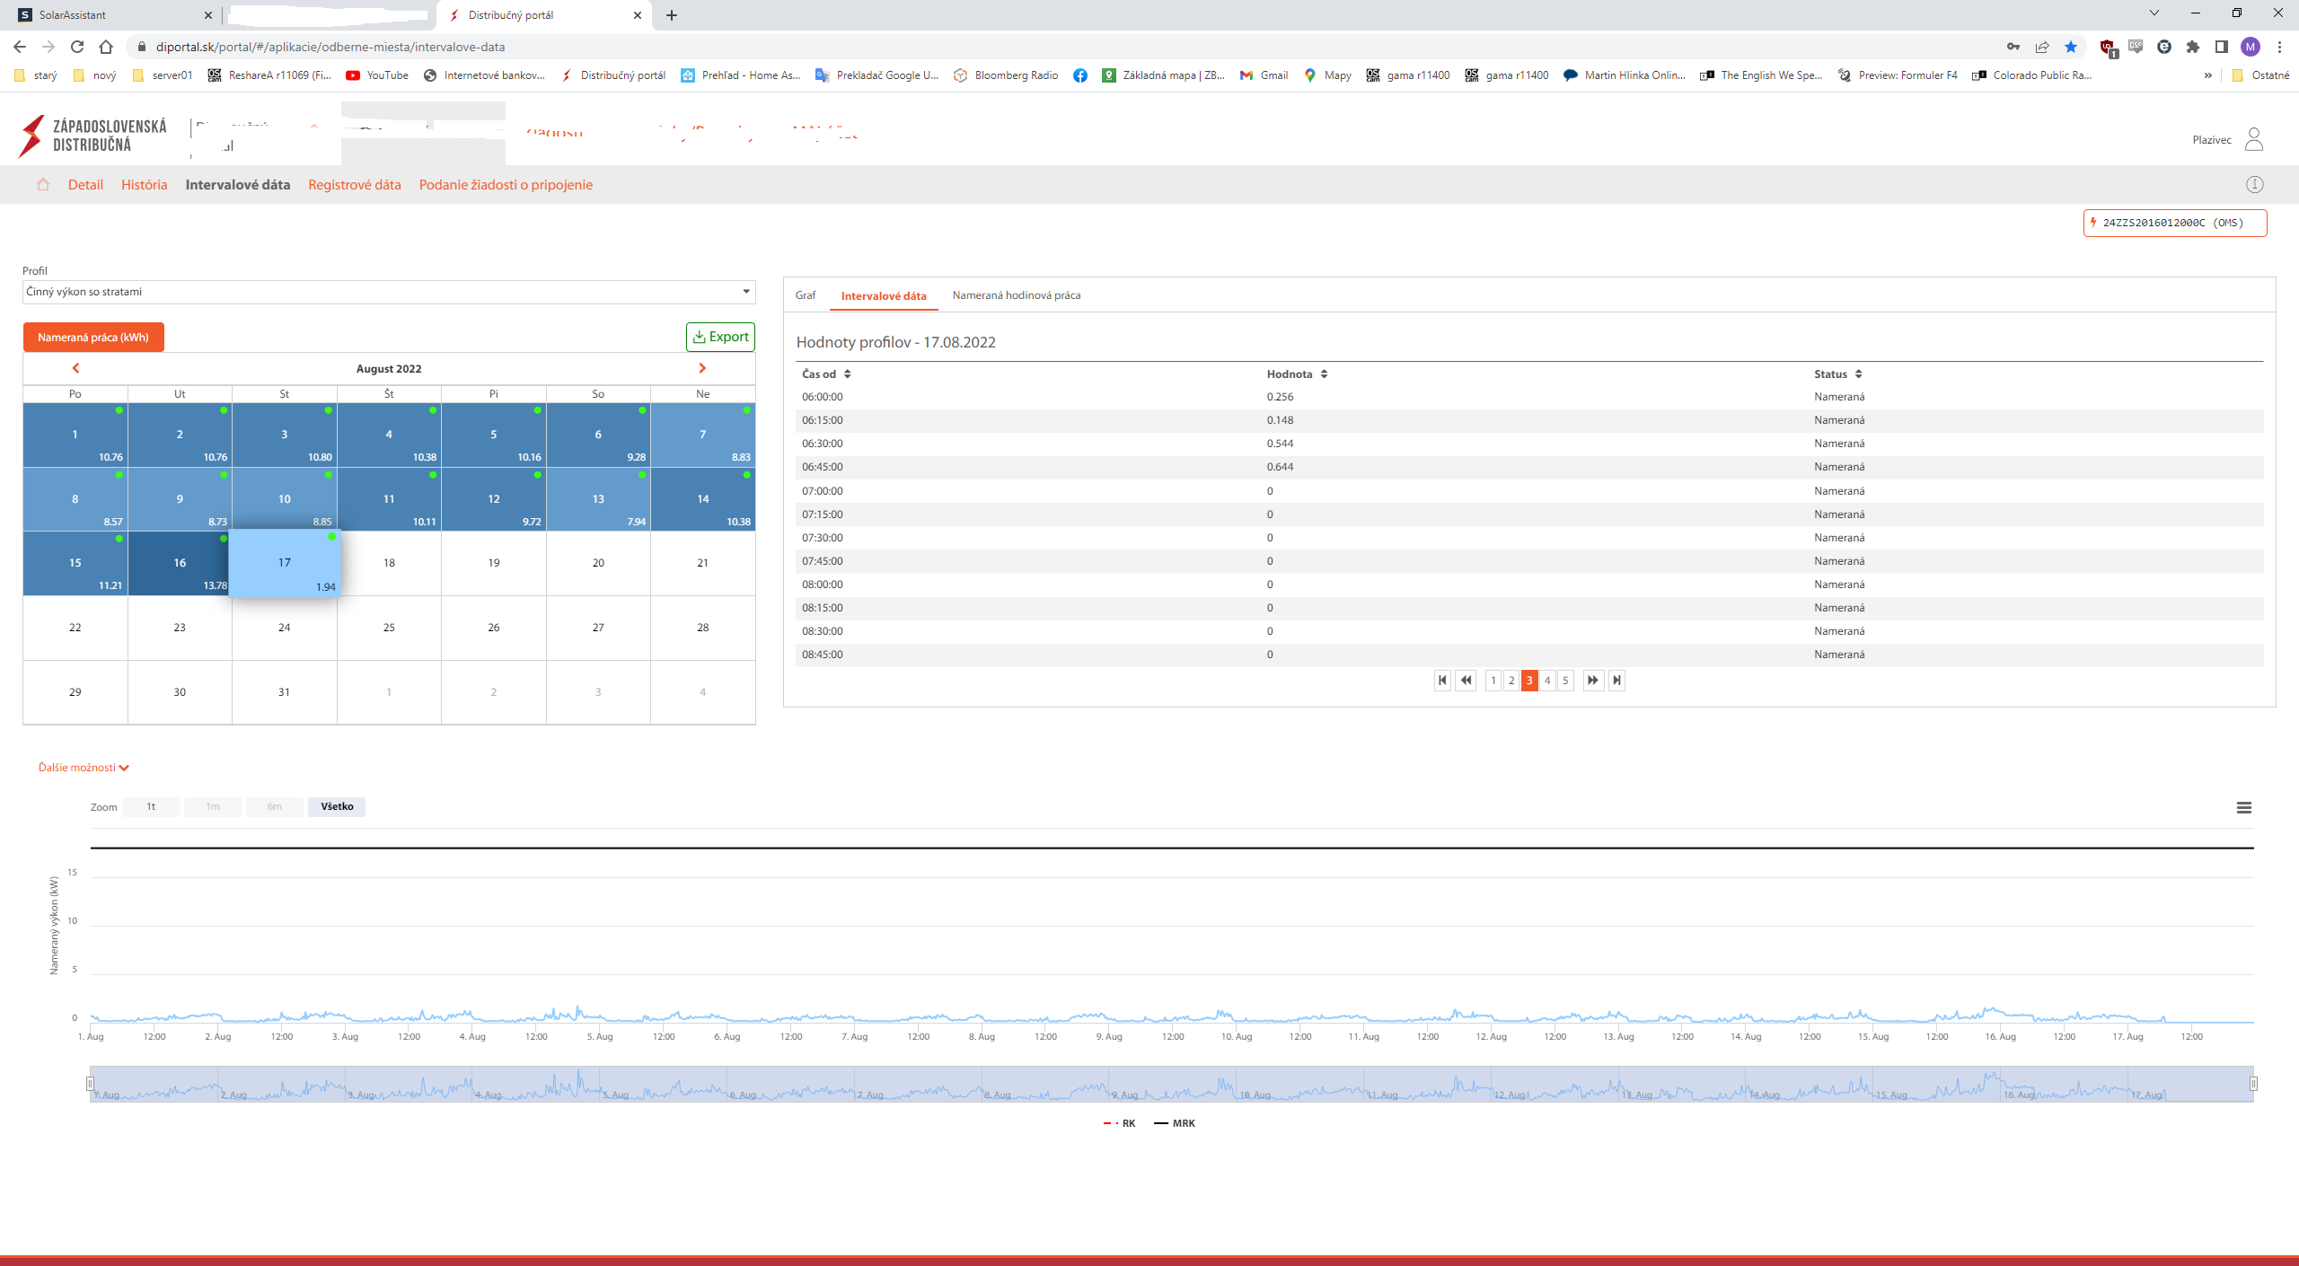Viewport: 2299px width, 1266px height.
Task: Select August 16 in the calendar
Action: click(x=180, y=563)
